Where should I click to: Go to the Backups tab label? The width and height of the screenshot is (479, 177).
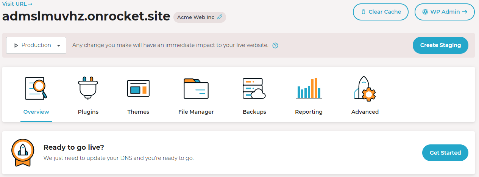254,112
